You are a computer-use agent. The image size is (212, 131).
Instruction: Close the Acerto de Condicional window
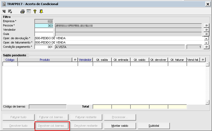[208, 4]
